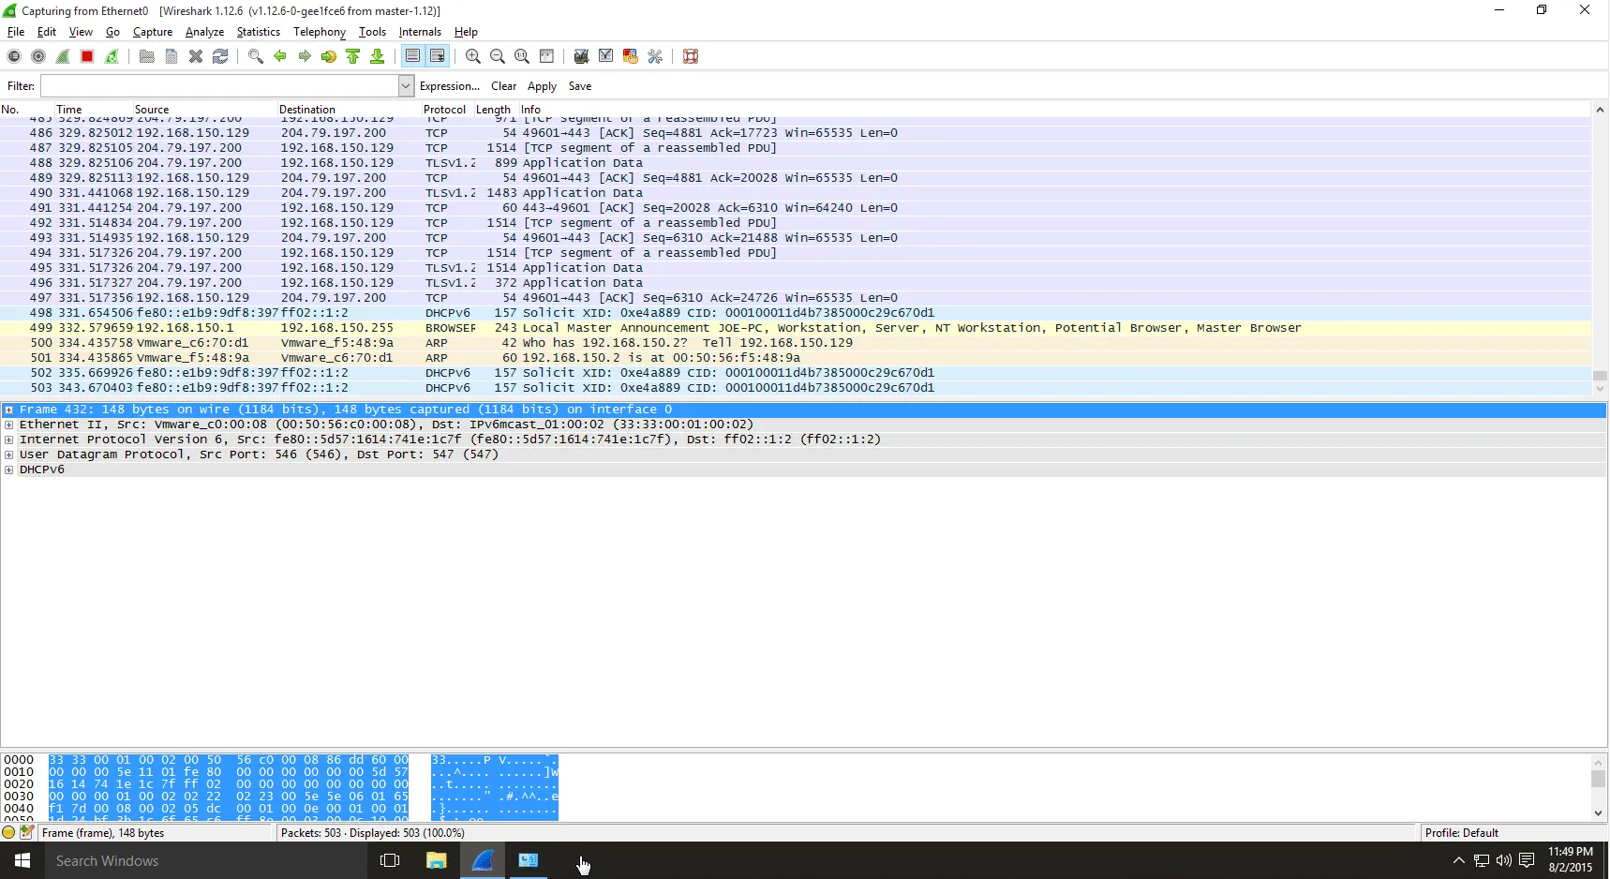Image resolution: width=1610 pixels, height=879 pixels.
Task: Open coloring rules icon
Action: [631, 56]
